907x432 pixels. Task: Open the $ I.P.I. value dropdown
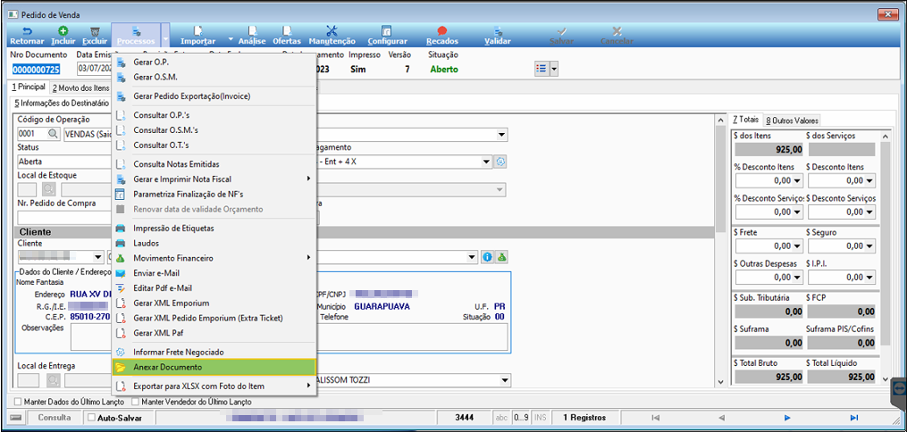[870, 278]
